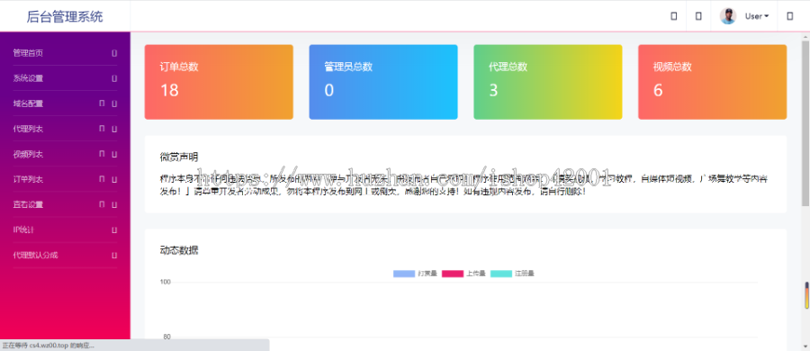Click the 100 axis label on chart
810x351 pixels.
click(166, 283)
